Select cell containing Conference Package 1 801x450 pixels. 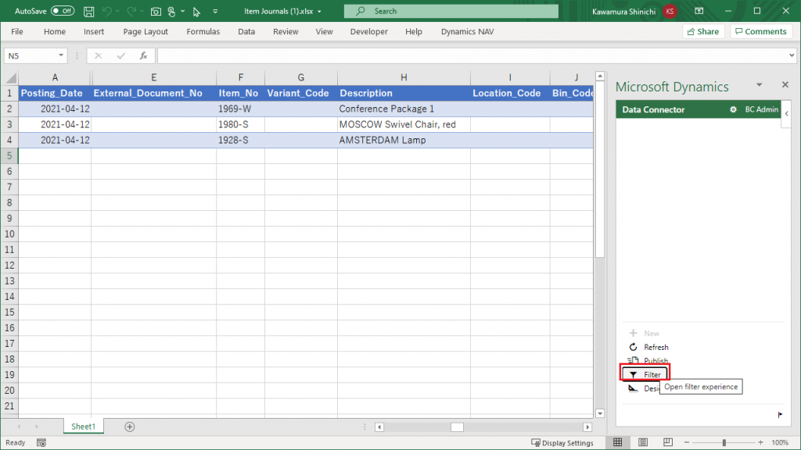click(x=404, y=109)
